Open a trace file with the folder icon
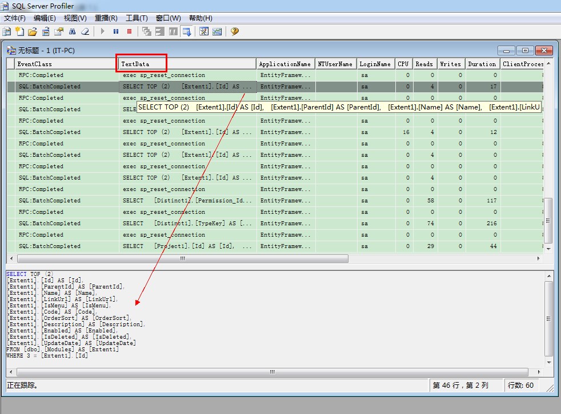 click(x=33, y=32)
